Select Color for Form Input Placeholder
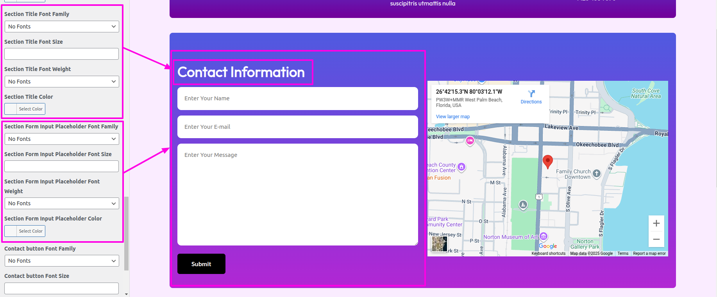The height and width of the screenshot is (297, 717). pos(25,231)
